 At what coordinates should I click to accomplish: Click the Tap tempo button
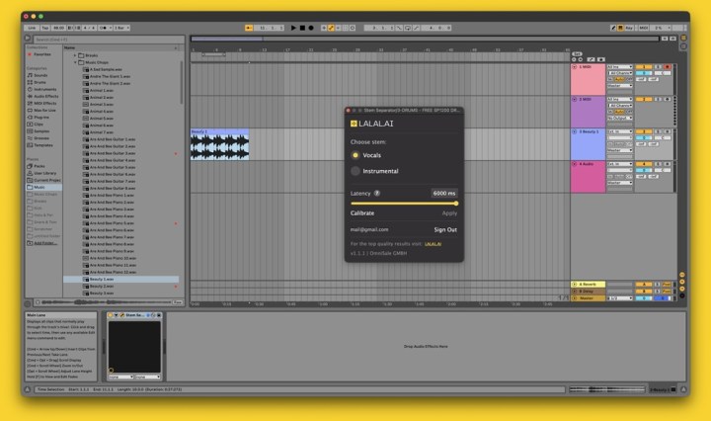45,28
